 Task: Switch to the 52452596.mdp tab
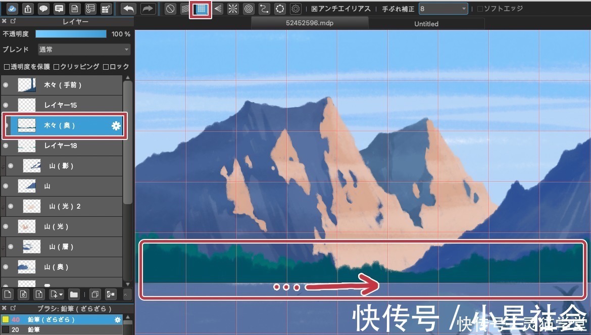pyautogui.click(x=309, y=22)
